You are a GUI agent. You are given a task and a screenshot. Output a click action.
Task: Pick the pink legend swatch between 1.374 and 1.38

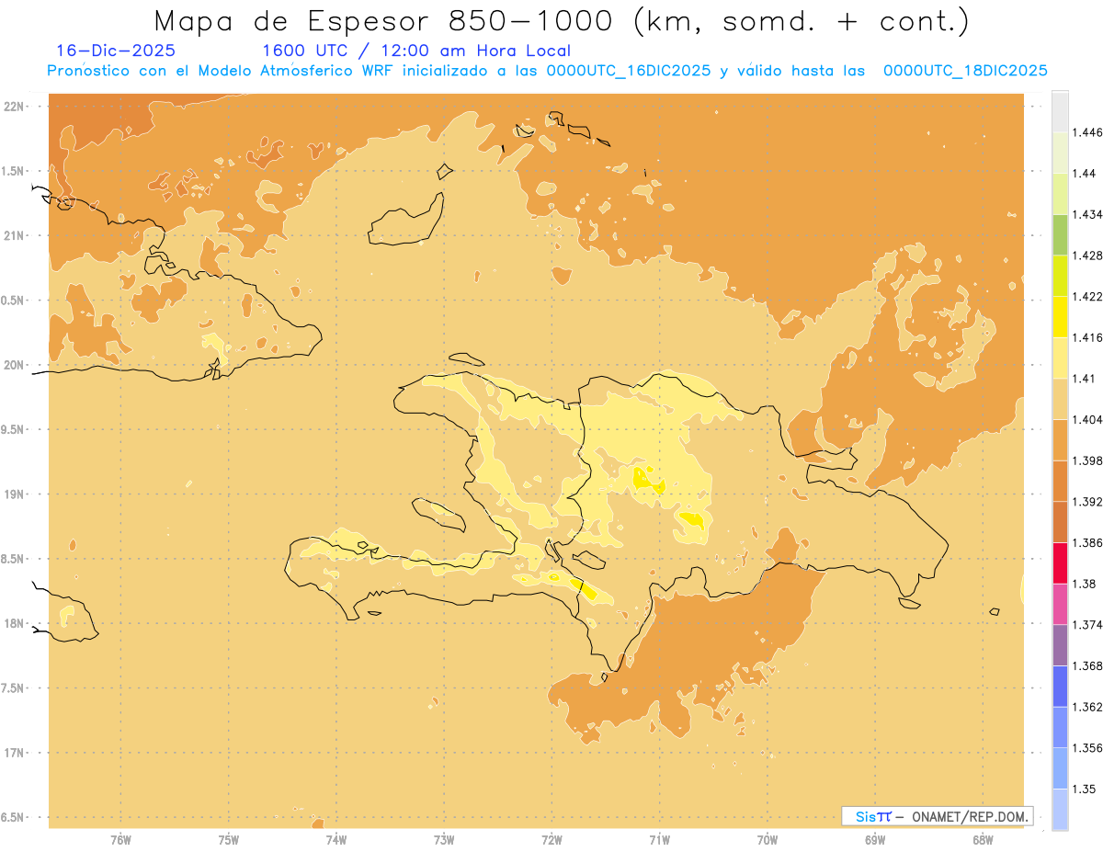(x=1060, y=604)
